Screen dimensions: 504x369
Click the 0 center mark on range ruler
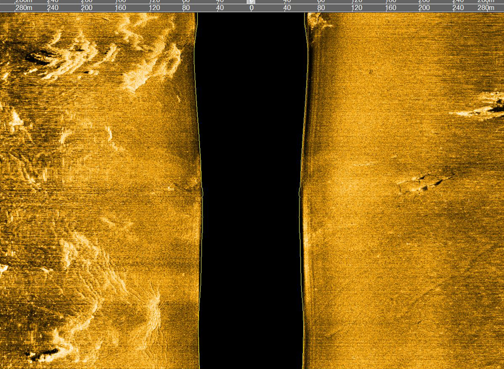[x=252, y=8]
